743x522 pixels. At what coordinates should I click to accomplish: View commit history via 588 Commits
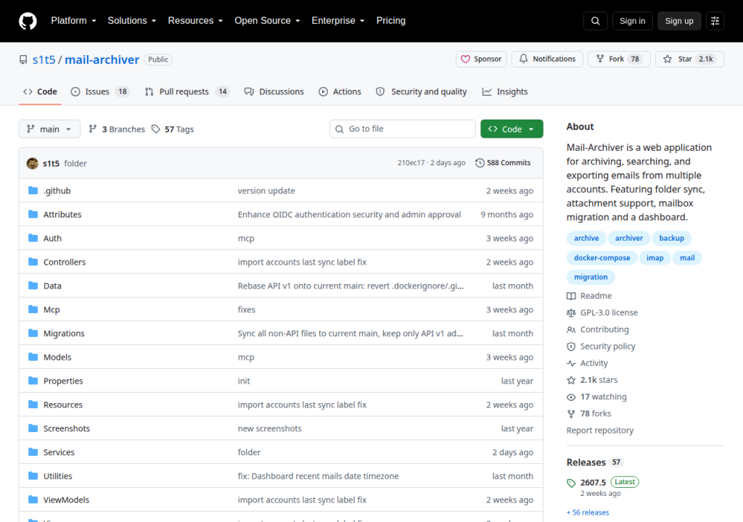pyautogui.click(x=503, y=163)
